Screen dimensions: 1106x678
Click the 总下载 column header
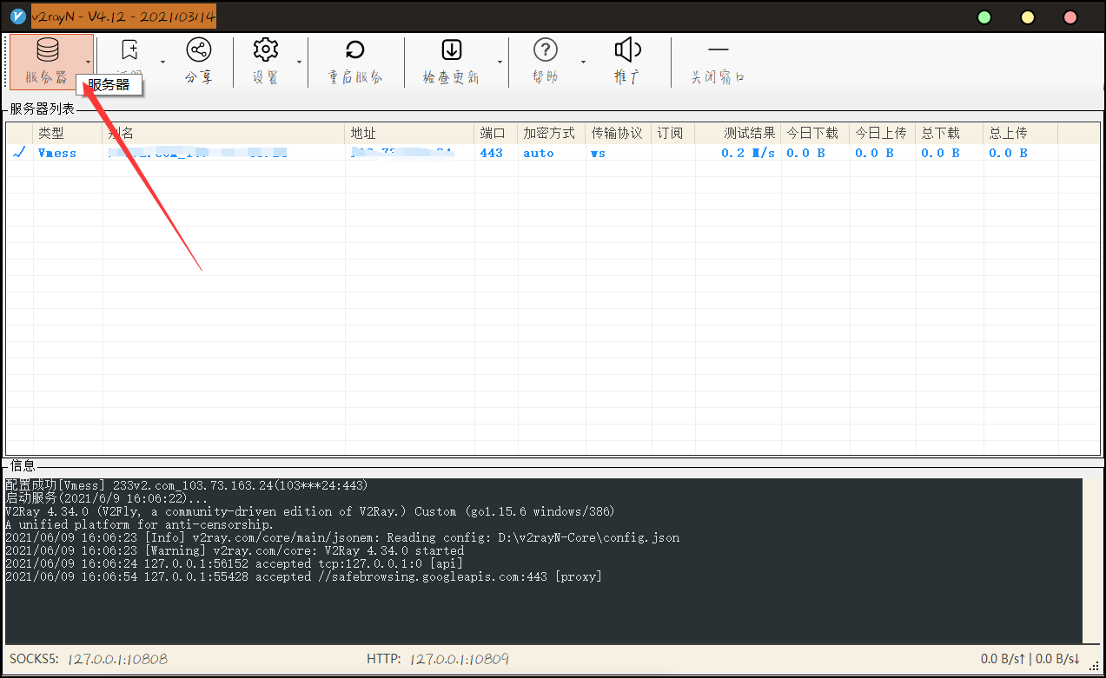[x=950, y=133]
